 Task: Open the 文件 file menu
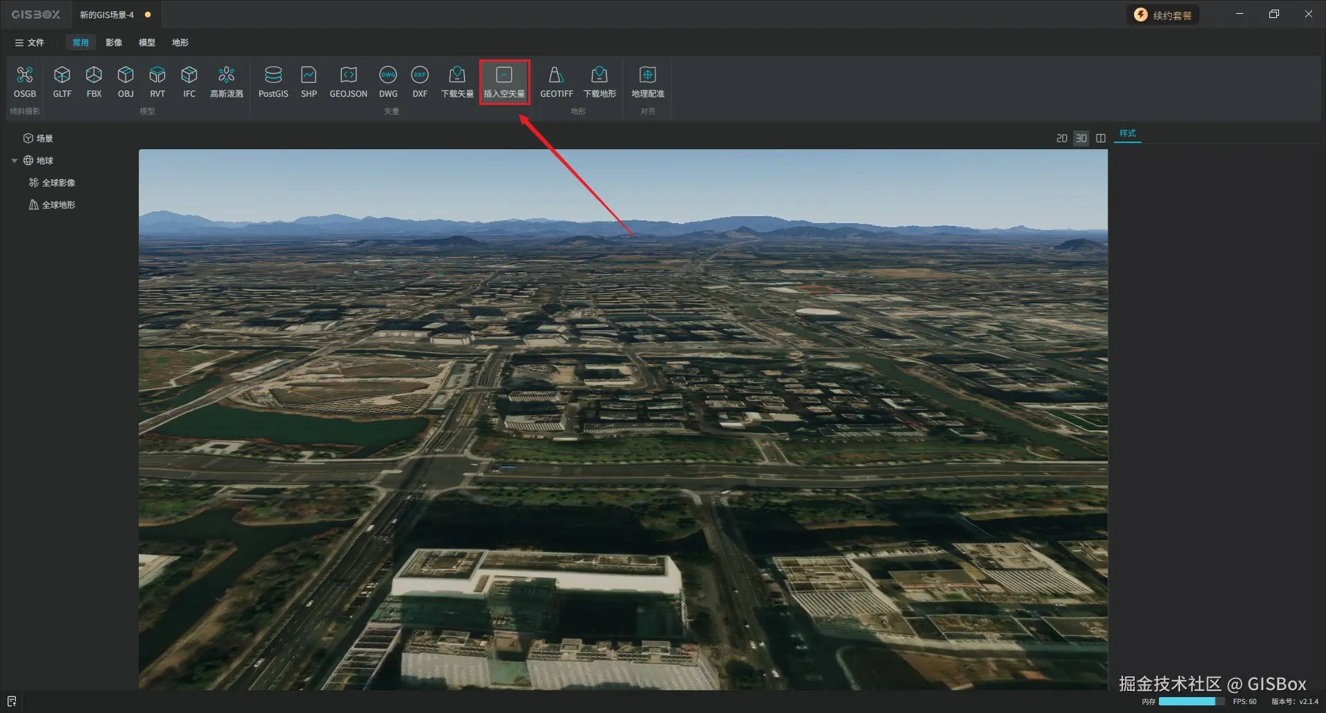tap(30, 43)
